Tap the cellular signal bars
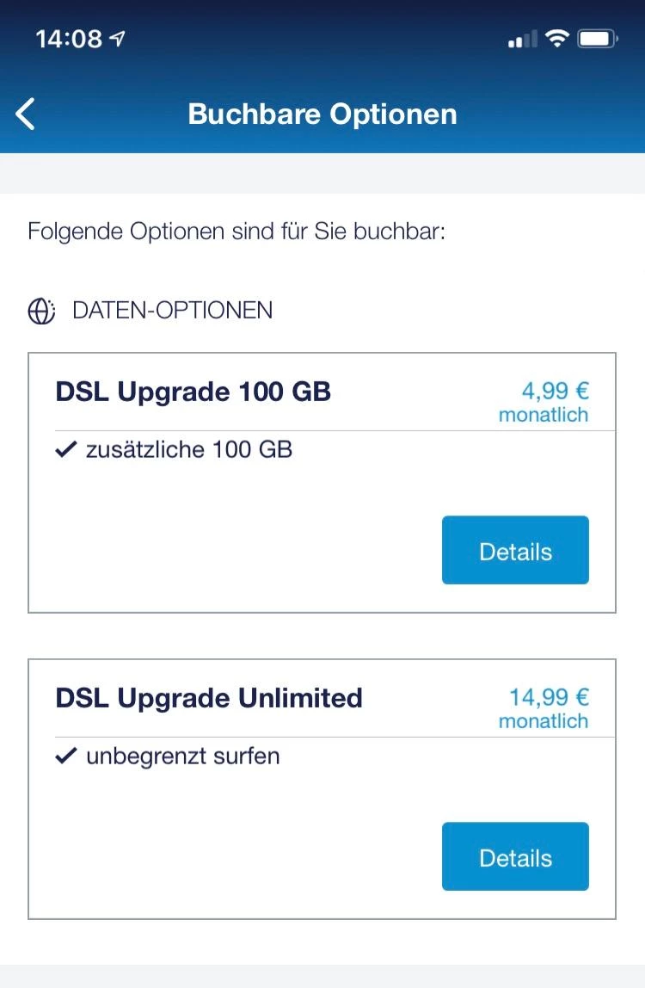The height and width of the screenshot is (988, 645). (x=522, y=40)
